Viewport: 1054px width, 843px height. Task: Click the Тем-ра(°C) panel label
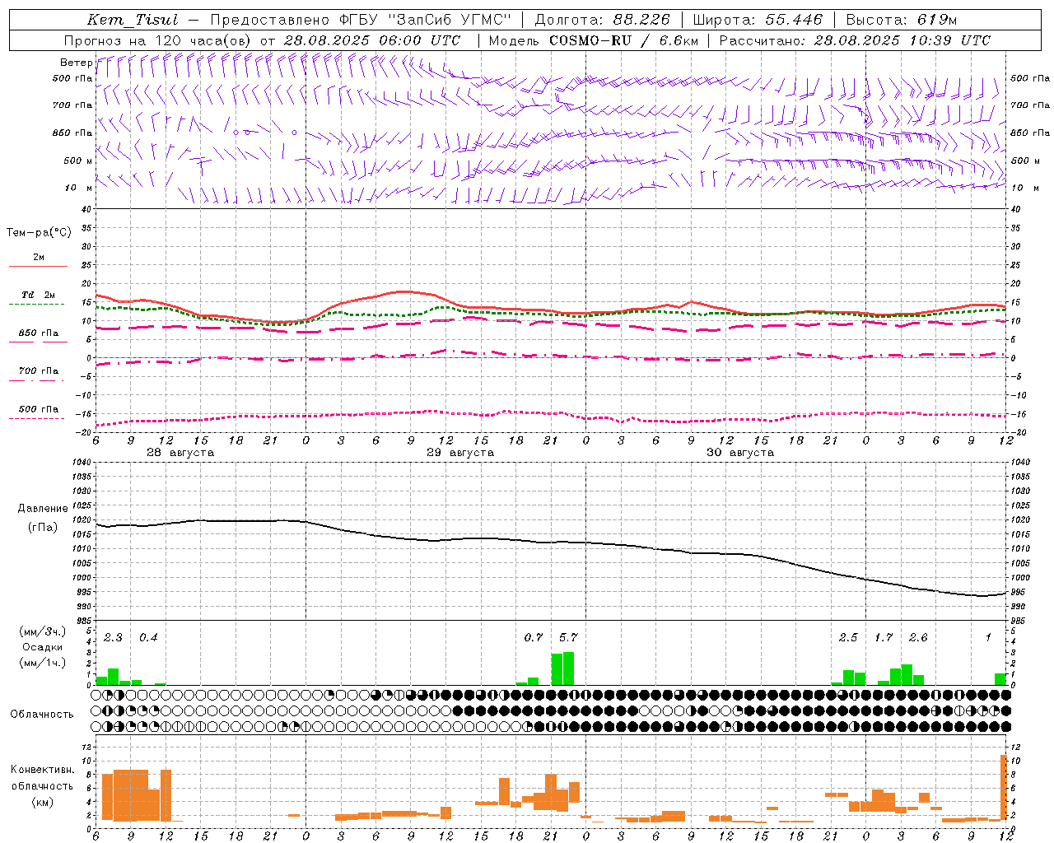click(x=39, y=233)
